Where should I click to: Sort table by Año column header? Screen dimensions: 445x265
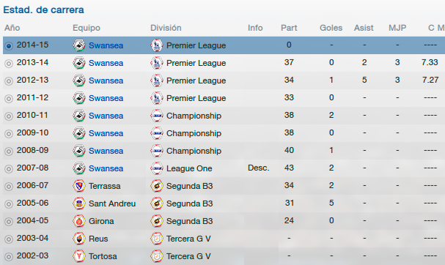pos(12,28)
